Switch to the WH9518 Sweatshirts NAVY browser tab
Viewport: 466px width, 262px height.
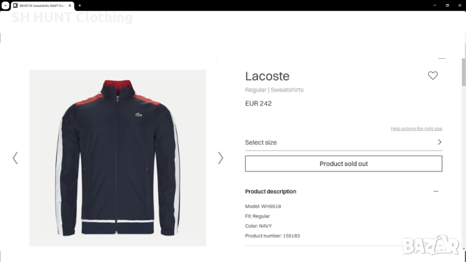pos(42,5)
